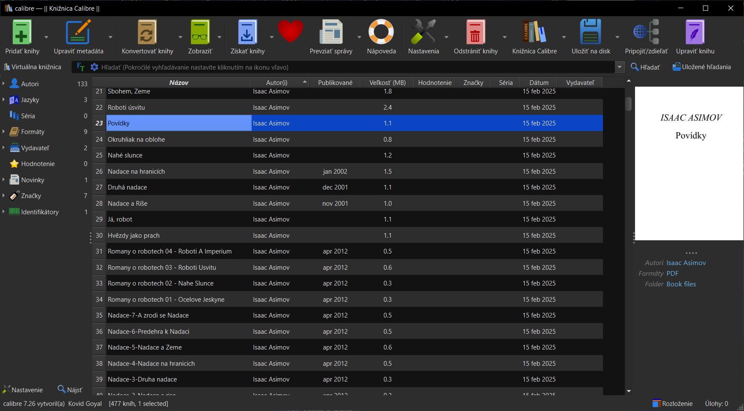Open the Zobraziť book viewer

coord(200,33)
